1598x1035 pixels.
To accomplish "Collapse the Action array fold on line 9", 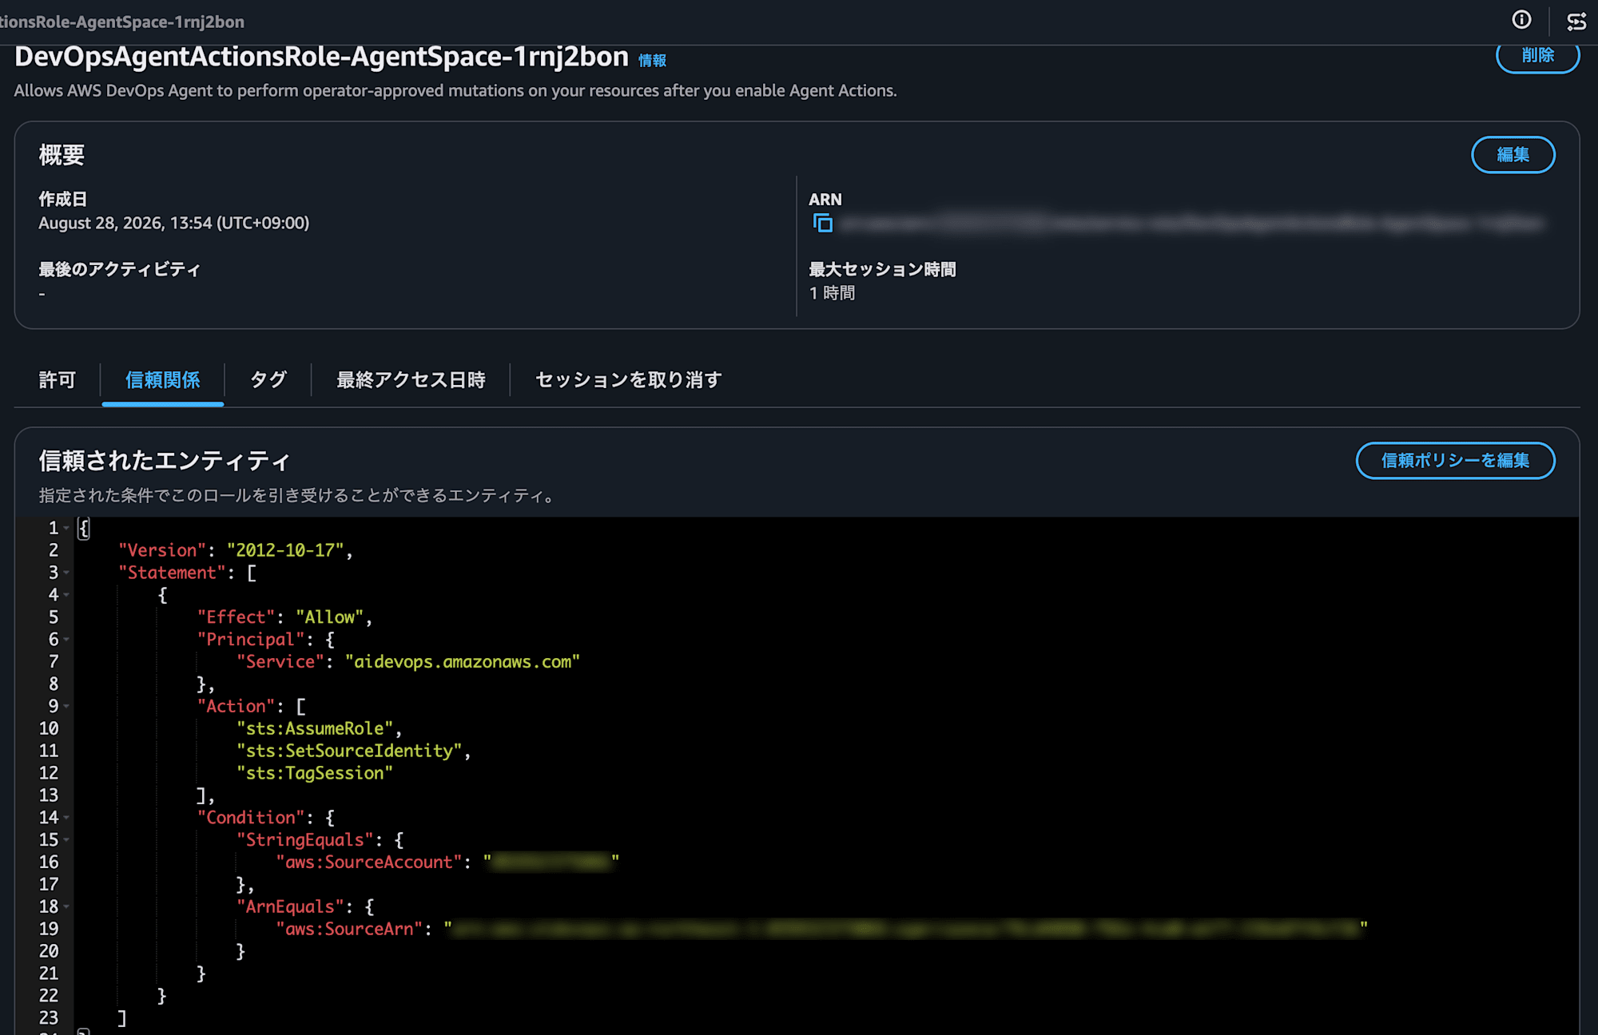I will [66, 707].
